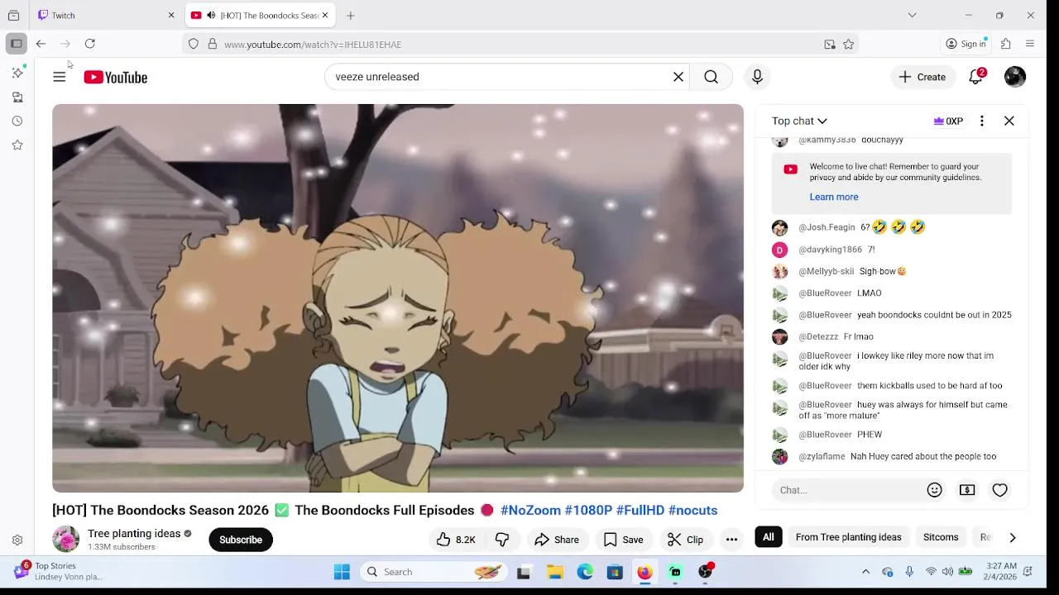Open the Windows Start menu
1059x595 pixels.
[x=342, y=572]
